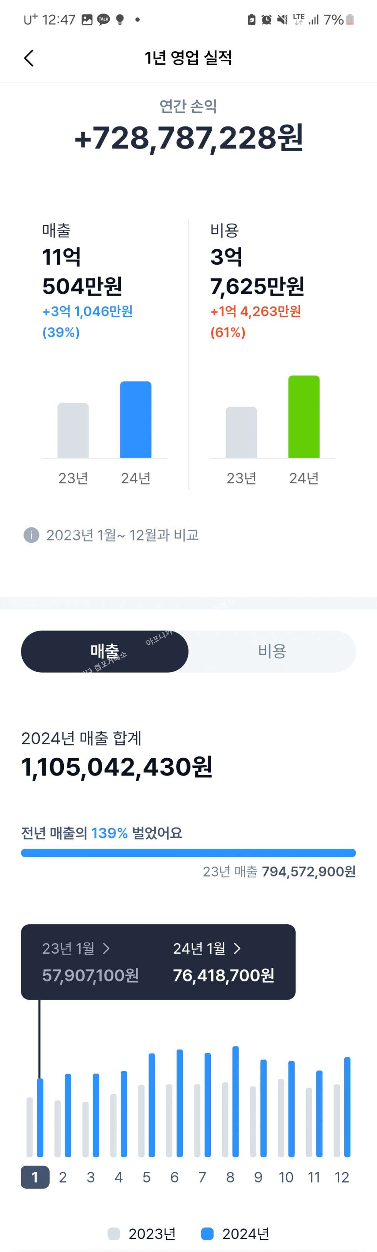Tap the alarm clock status icon
377x1252 pixels.
coord(266,19)
